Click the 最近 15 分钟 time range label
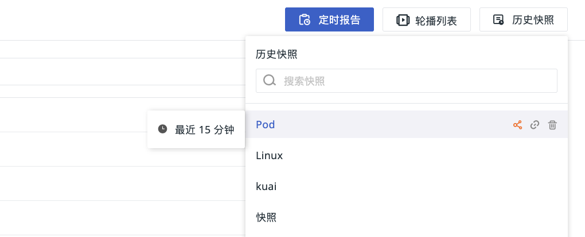This screenshot has height=237, width=585. coord(204,129)
